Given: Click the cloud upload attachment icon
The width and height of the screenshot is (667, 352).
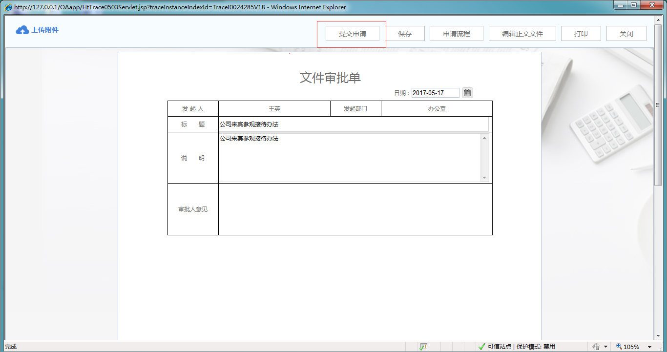Looking at the screenshot, I should (x=22, y=30).
